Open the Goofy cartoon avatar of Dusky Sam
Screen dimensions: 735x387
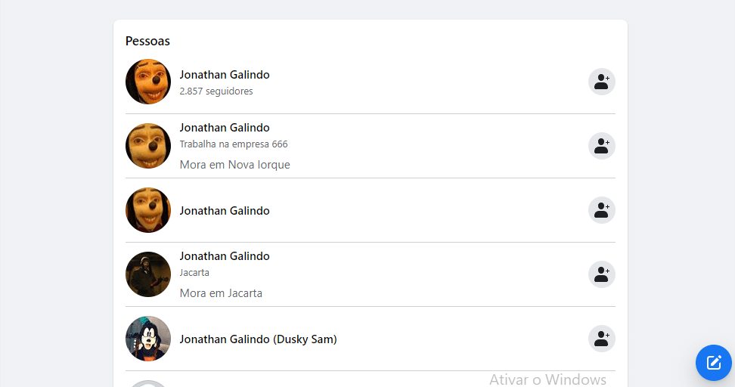point(148,339)
